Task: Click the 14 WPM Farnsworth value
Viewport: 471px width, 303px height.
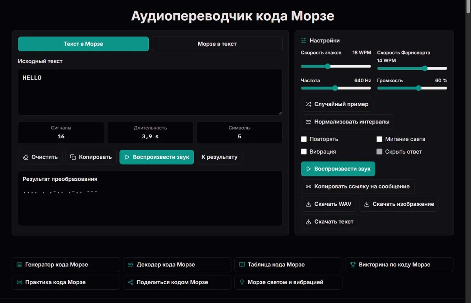Action: pyautogui.click(x=387, y=61)
